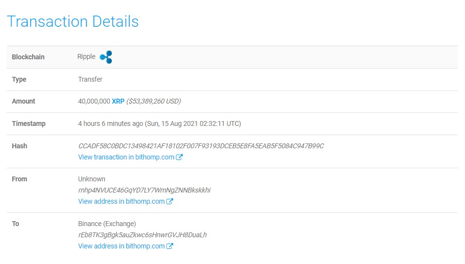465x264 pixels.
Task: Click the transaction hash string
Action: (200, 146)
